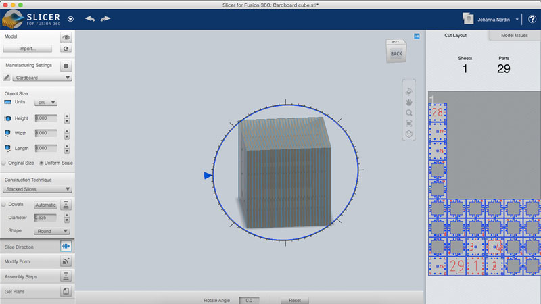The image size is (541, 304).
Task: Click the Fit to view icon
Action: point(409,124)
